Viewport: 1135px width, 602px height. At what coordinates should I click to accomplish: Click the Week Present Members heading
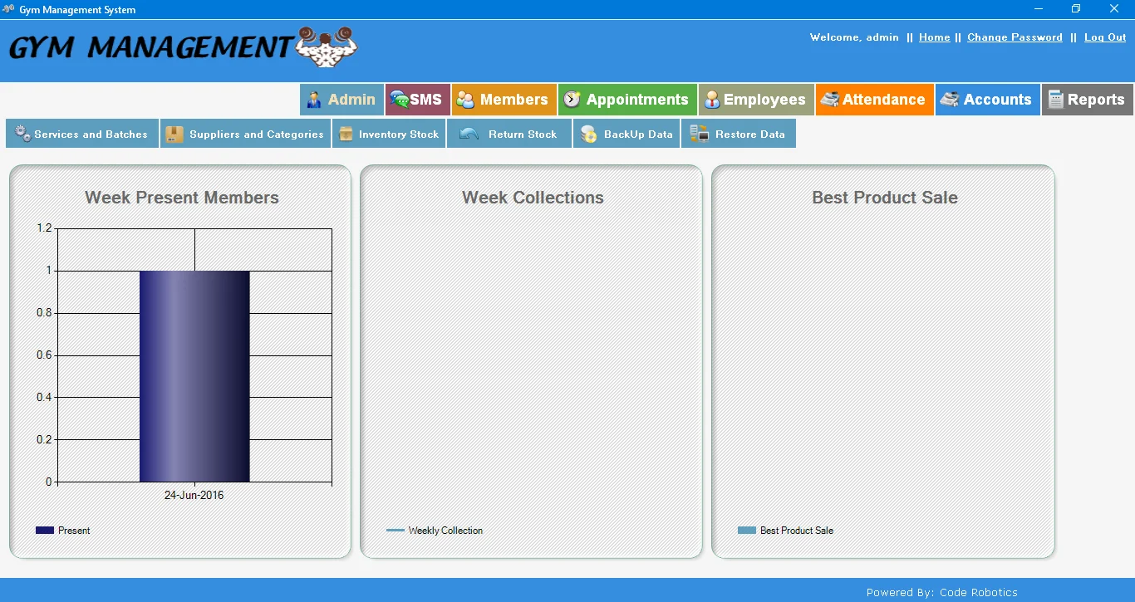182,198
